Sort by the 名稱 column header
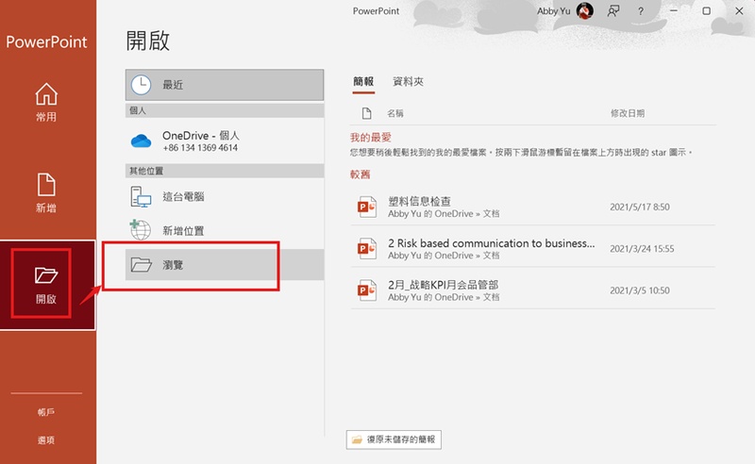Viewport: 755px width, 464px height. tap(395, 113)
